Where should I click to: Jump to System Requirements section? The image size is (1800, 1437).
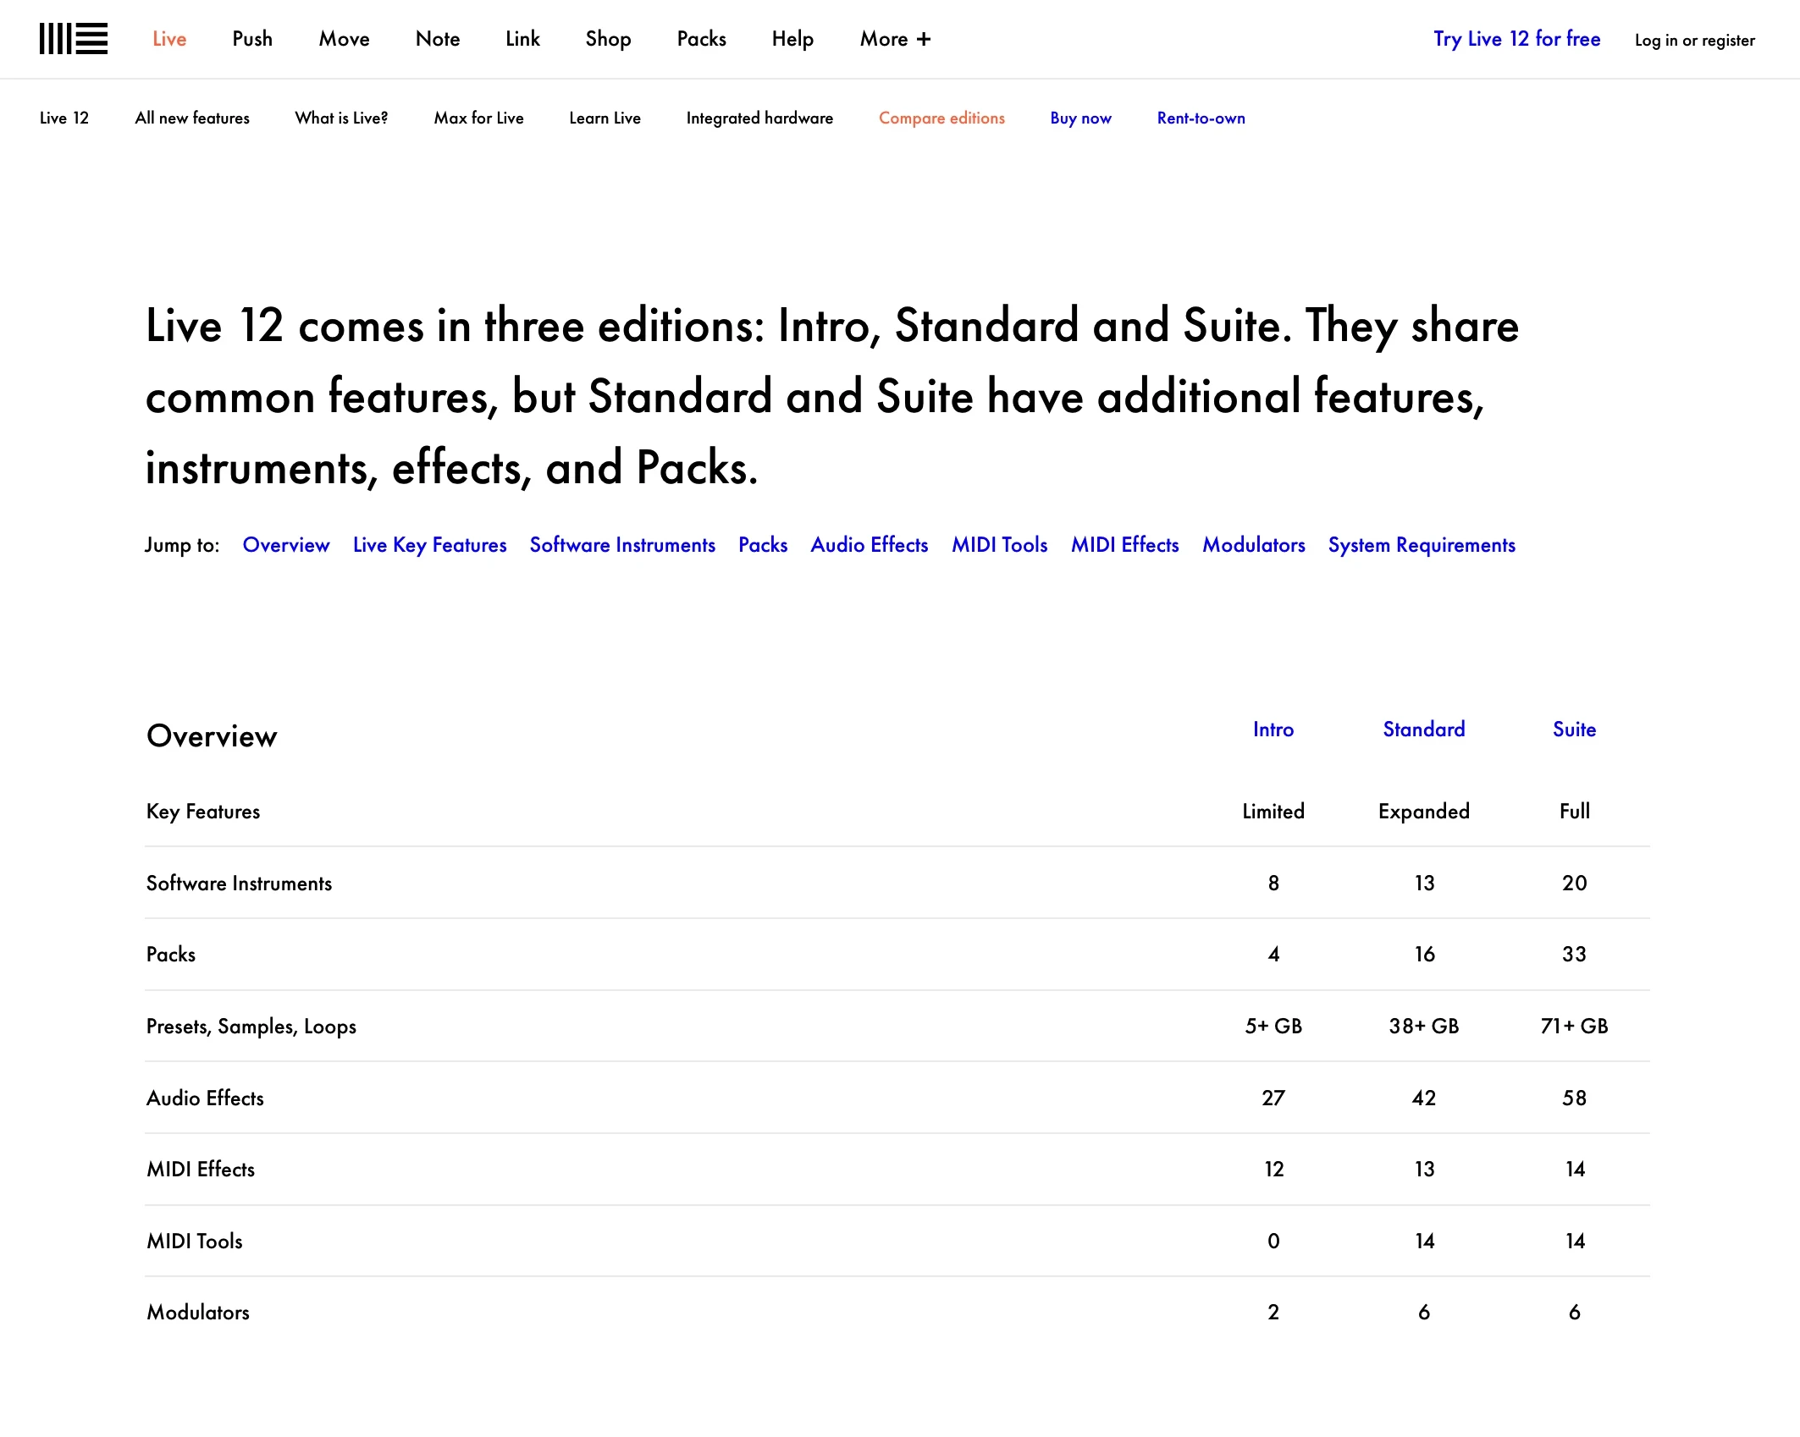pyautogui.click(x=1422, y=545)
